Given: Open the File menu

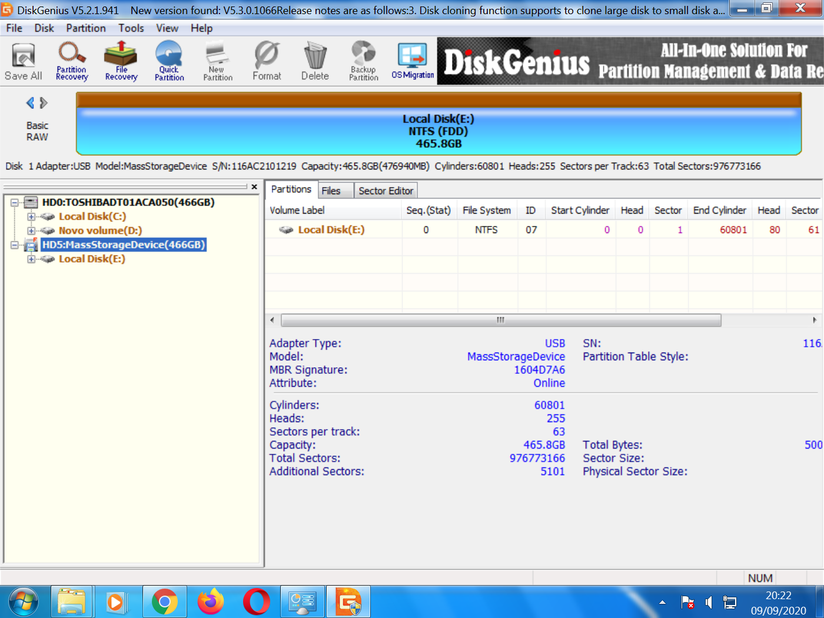Looking at the screenshot, I should (14, 28).
